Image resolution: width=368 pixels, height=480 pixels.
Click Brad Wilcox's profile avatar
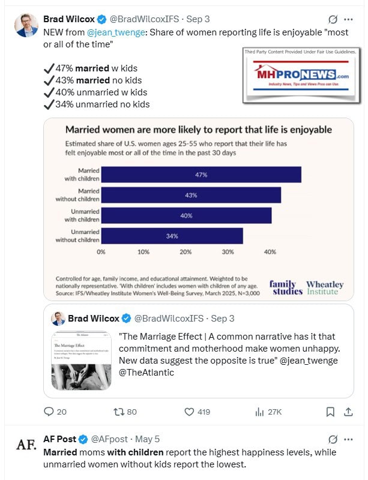coord(25,25)
